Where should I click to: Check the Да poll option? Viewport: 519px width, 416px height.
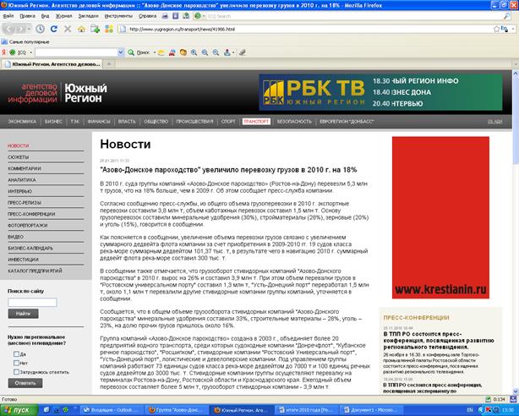[x=16, y=354]
